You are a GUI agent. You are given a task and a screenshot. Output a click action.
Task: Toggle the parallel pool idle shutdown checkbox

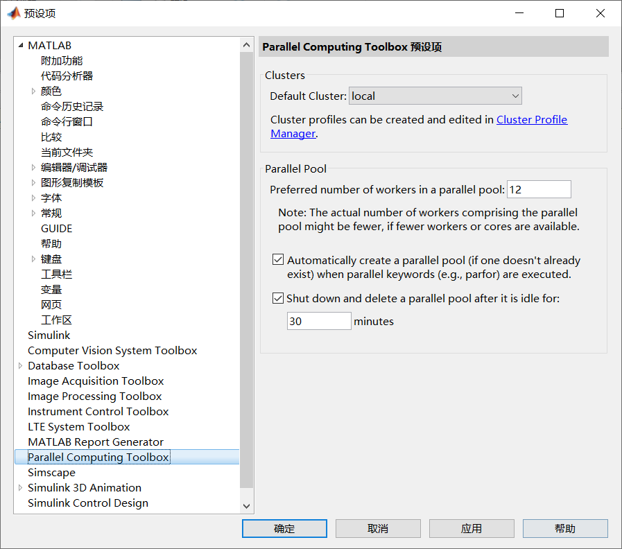coord(277,299)
